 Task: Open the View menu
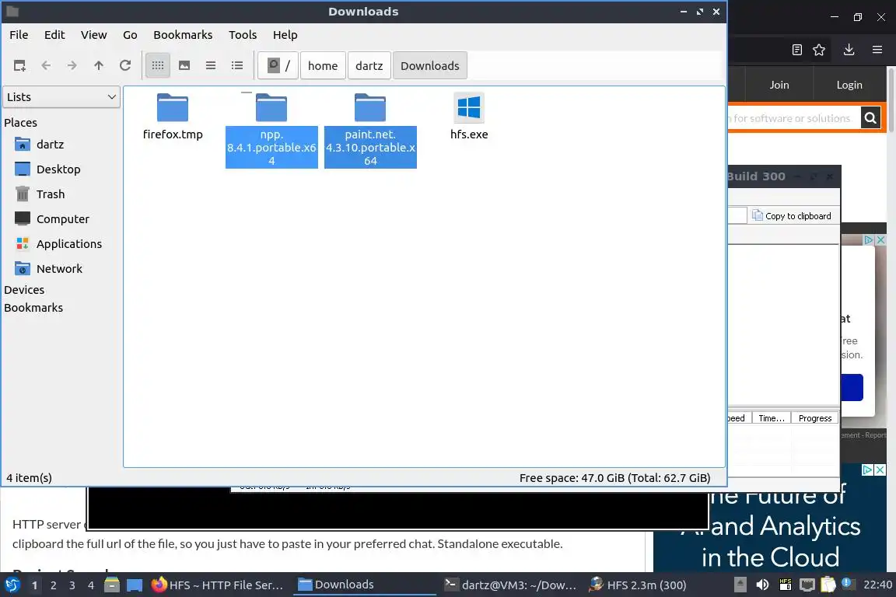click(93, 35)
